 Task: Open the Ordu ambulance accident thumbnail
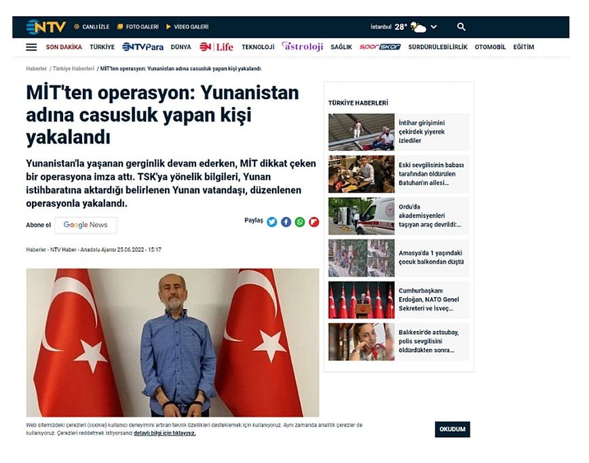pyautogui.click(x=362, y=216)
